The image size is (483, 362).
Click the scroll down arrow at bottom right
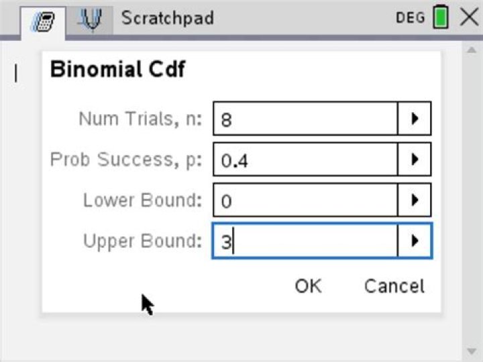pyautogui.click(x=470, y=351)
